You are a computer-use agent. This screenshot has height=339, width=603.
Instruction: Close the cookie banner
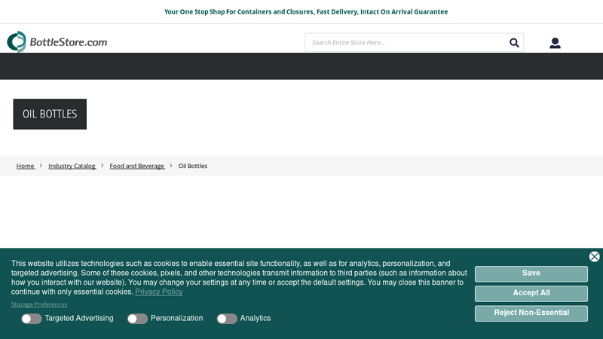594,257
